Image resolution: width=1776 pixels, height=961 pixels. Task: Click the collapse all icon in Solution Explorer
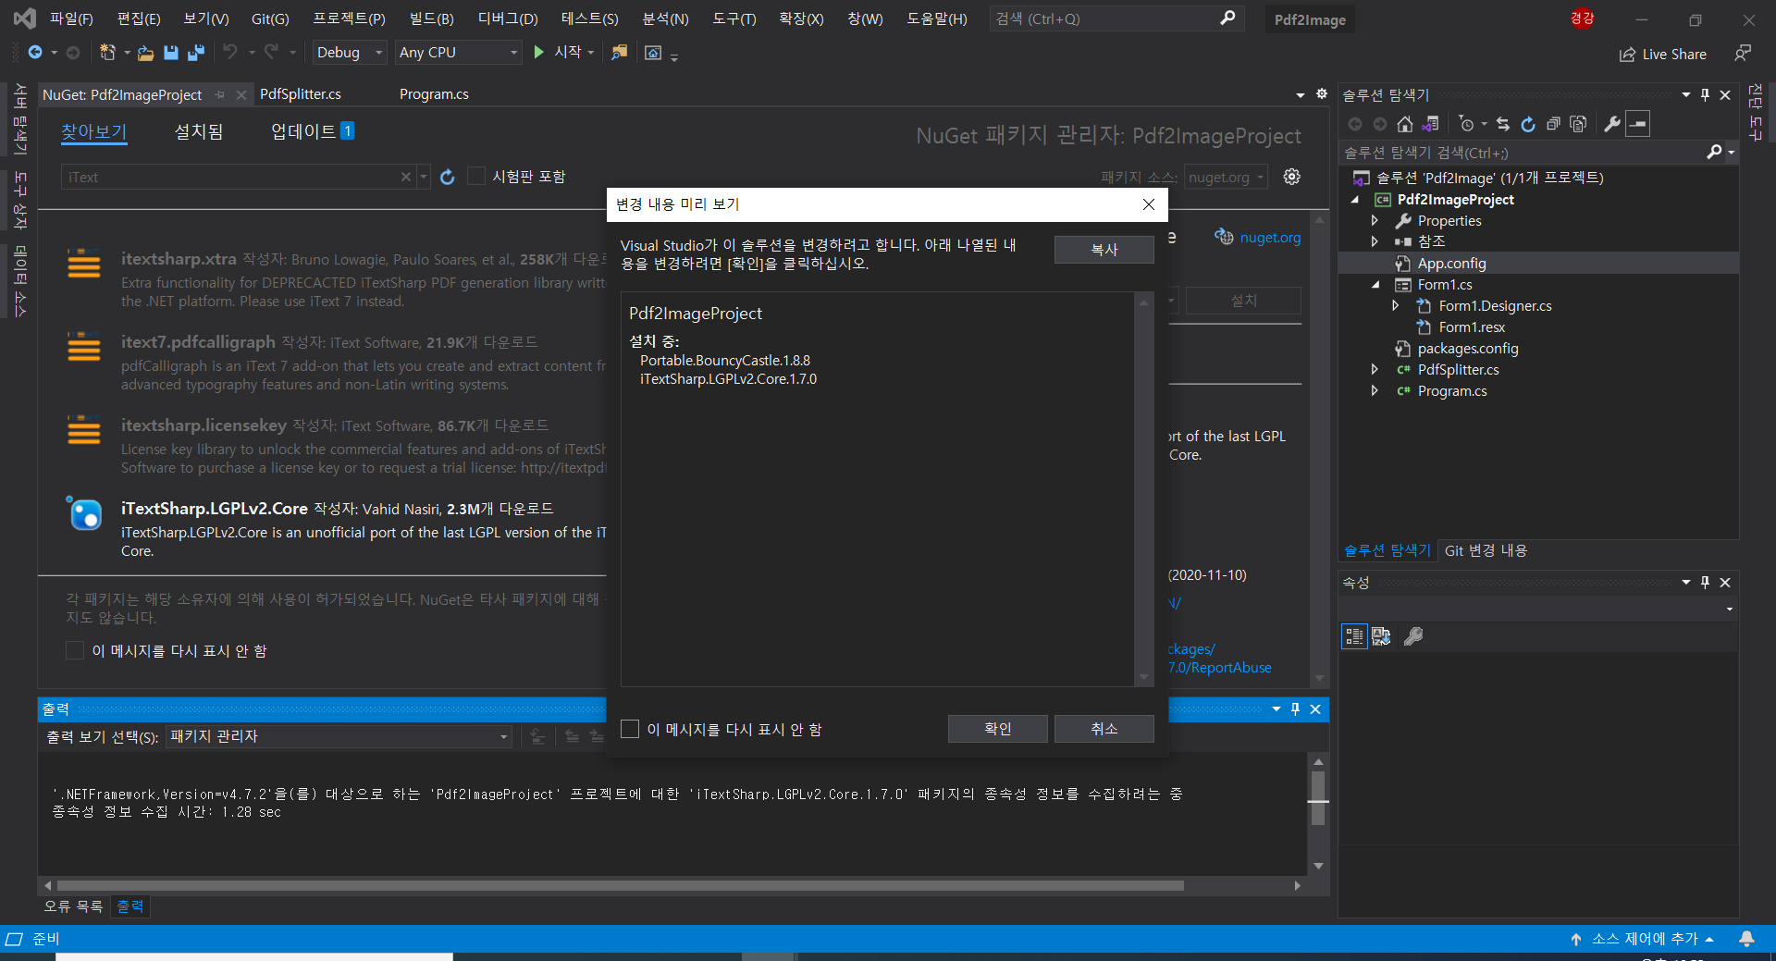click(x=1553, y=124)
